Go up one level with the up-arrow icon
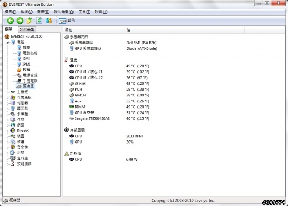The image size is (288, 206). click(x=30, y=21)
